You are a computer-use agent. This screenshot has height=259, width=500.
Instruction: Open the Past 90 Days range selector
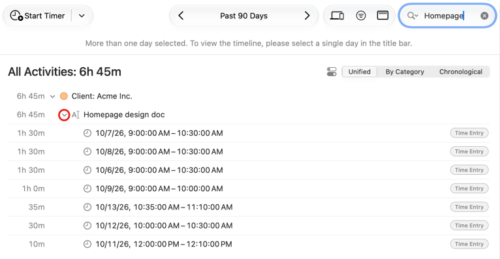click(243, 16)
